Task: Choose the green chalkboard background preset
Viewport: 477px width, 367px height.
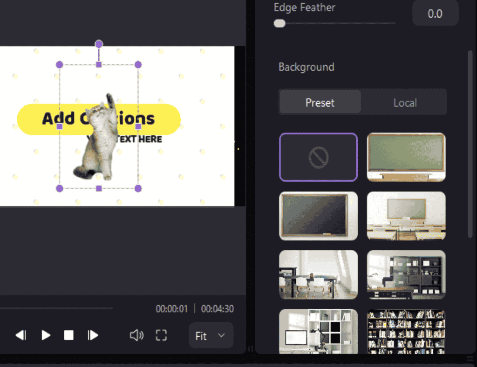Action: click(406, 157)
